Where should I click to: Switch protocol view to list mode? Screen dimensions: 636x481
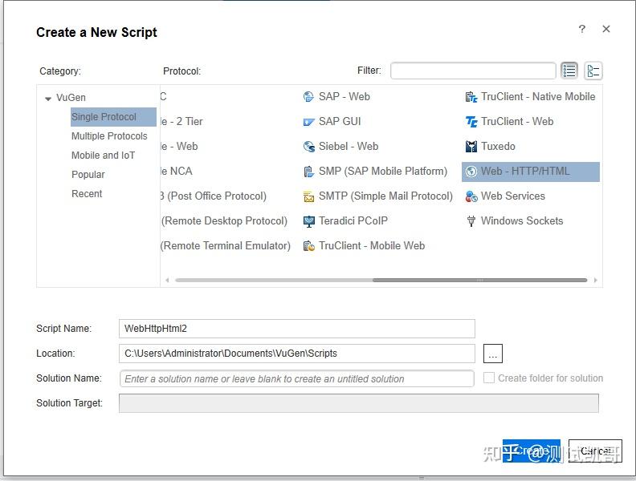click(x=569, y=71)
